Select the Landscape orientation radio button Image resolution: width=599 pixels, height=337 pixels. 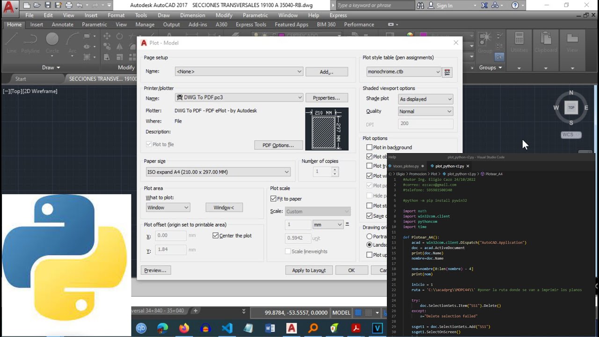click(x=370, y=245)
